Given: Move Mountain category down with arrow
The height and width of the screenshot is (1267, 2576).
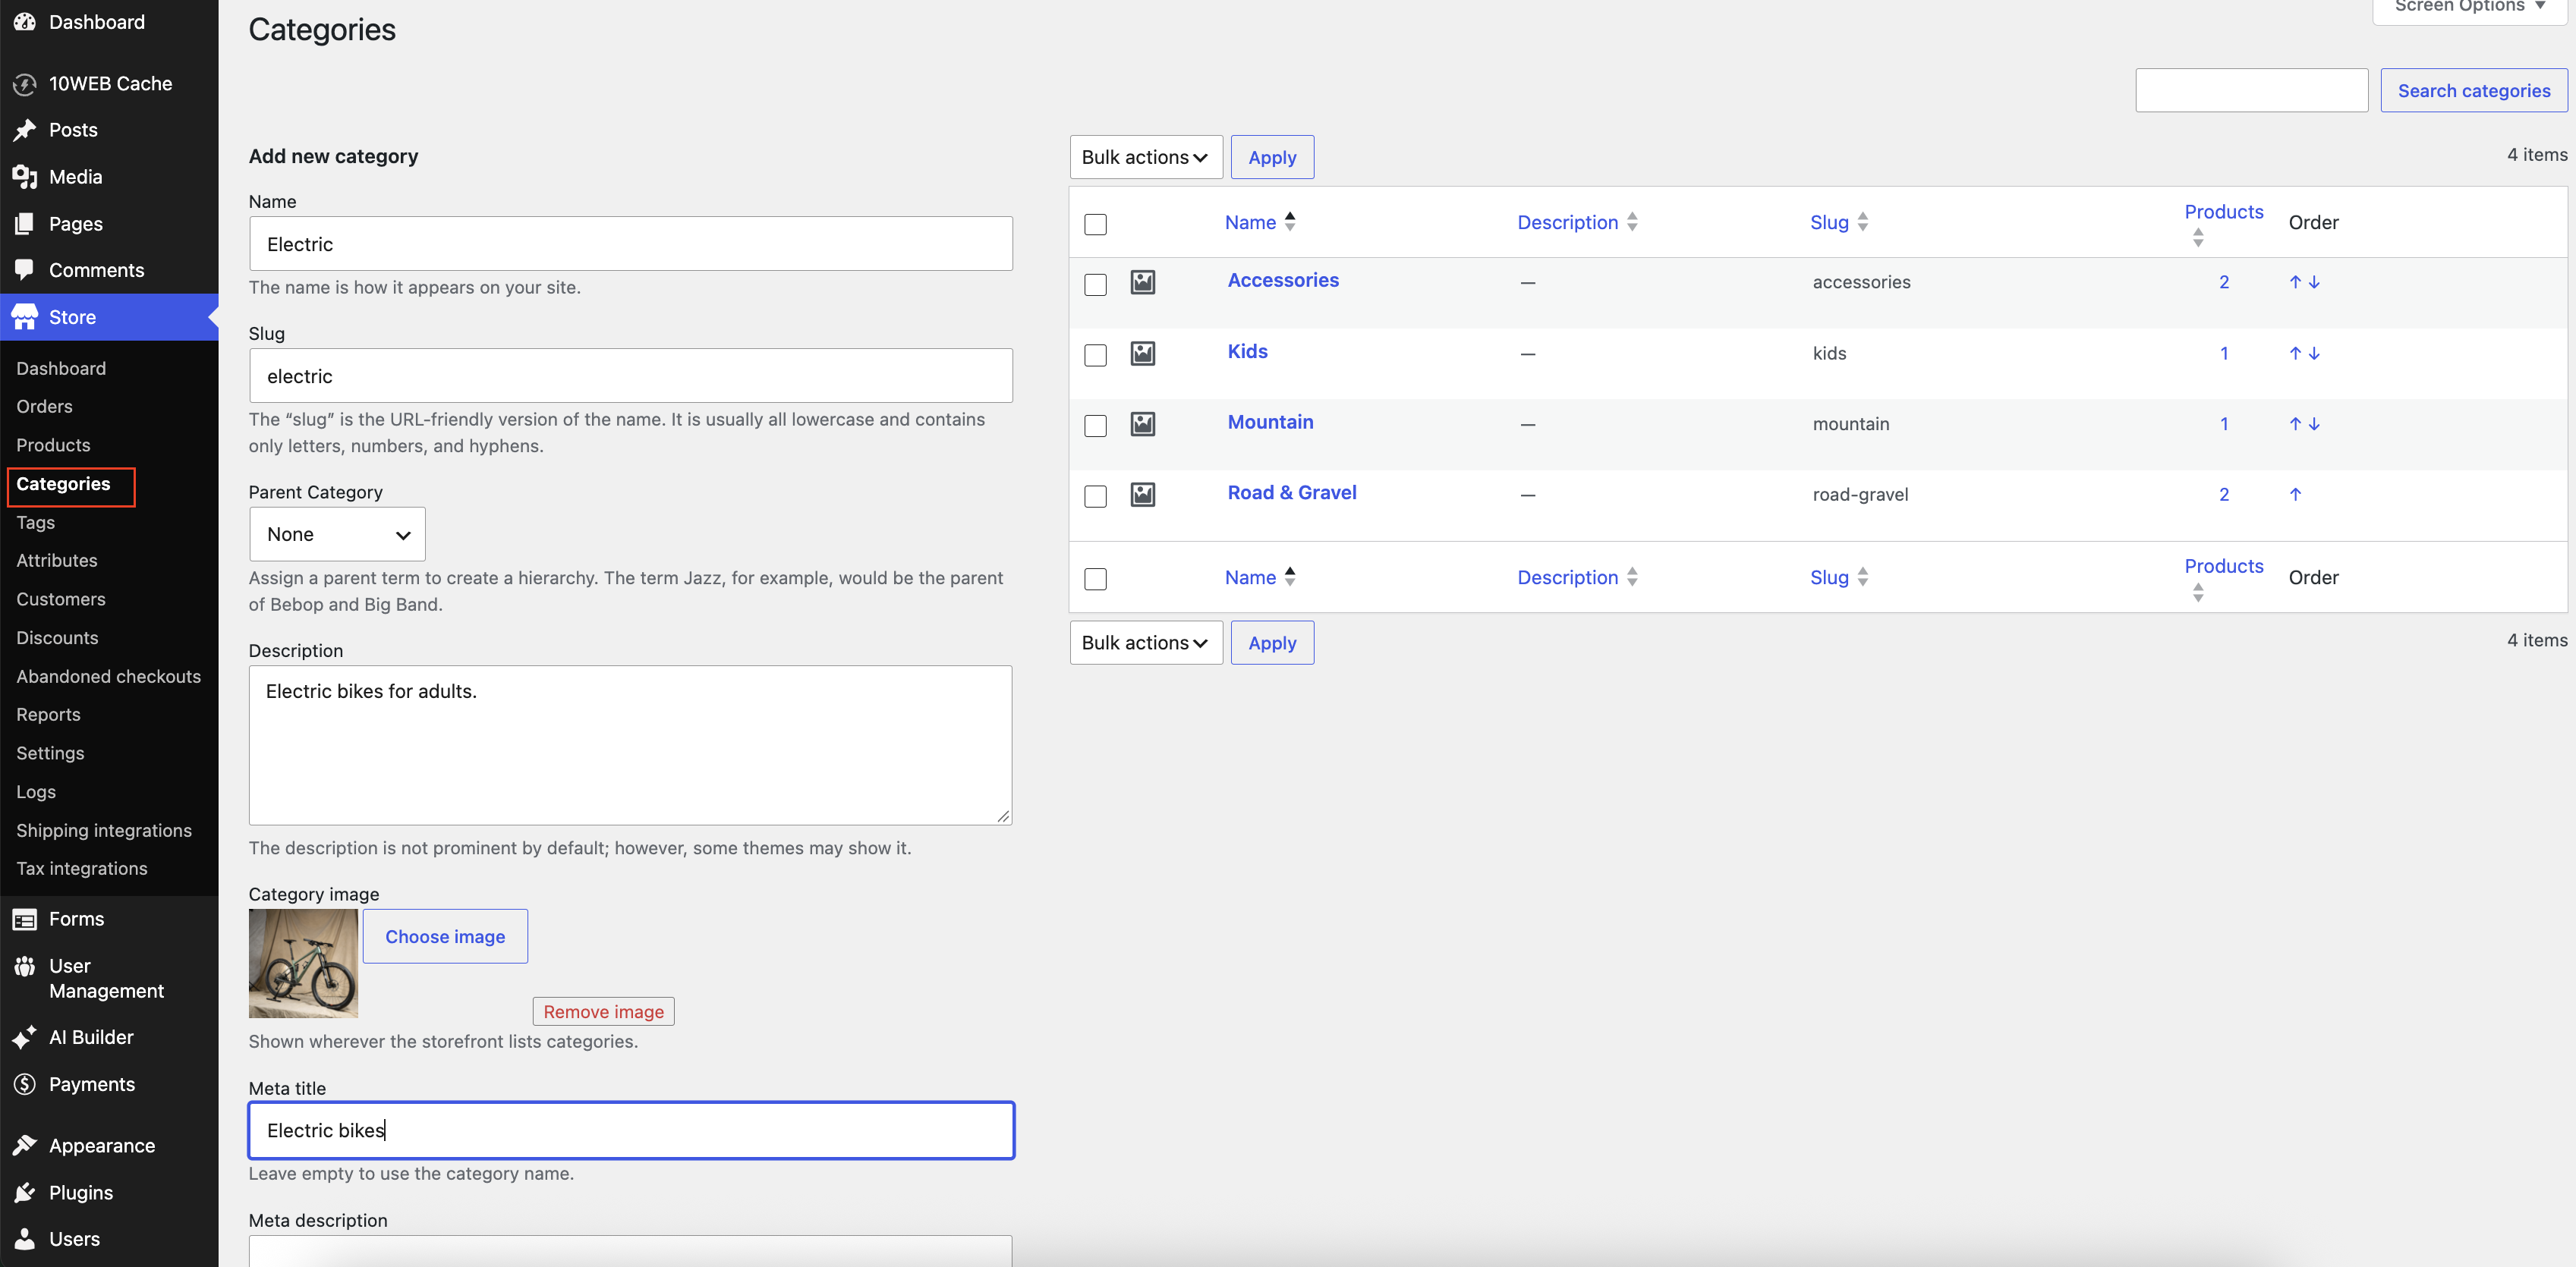Looking at the screenshot, I should coord(2314,423).
